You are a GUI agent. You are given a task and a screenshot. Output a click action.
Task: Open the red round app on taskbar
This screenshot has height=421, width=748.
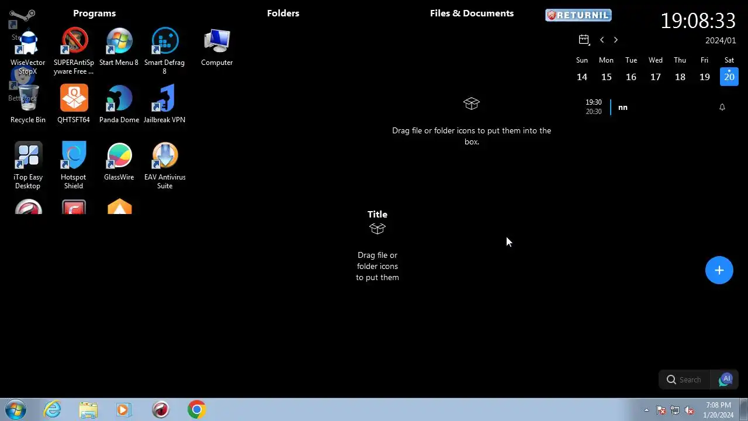161,409
